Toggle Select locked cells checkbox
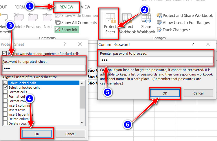The width and height of the screenshot is (217, 141). point(5,83)
